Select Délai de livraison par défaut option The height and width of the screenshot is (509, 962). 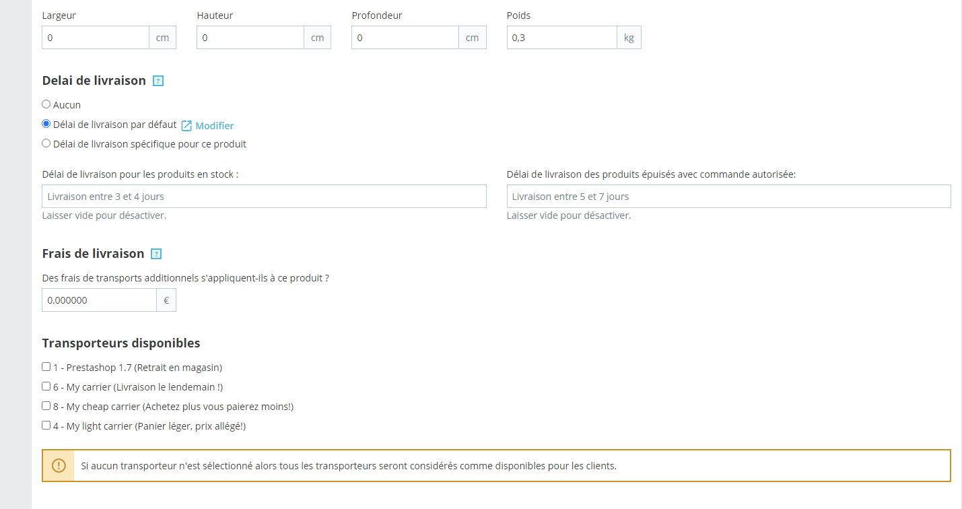point(46,124)
